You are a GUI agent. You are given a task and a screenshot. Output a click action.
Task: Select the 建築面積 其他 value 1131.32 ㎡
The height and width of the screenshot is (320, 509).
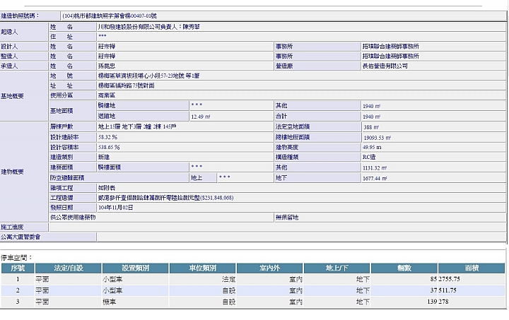(x=375, y=168)
